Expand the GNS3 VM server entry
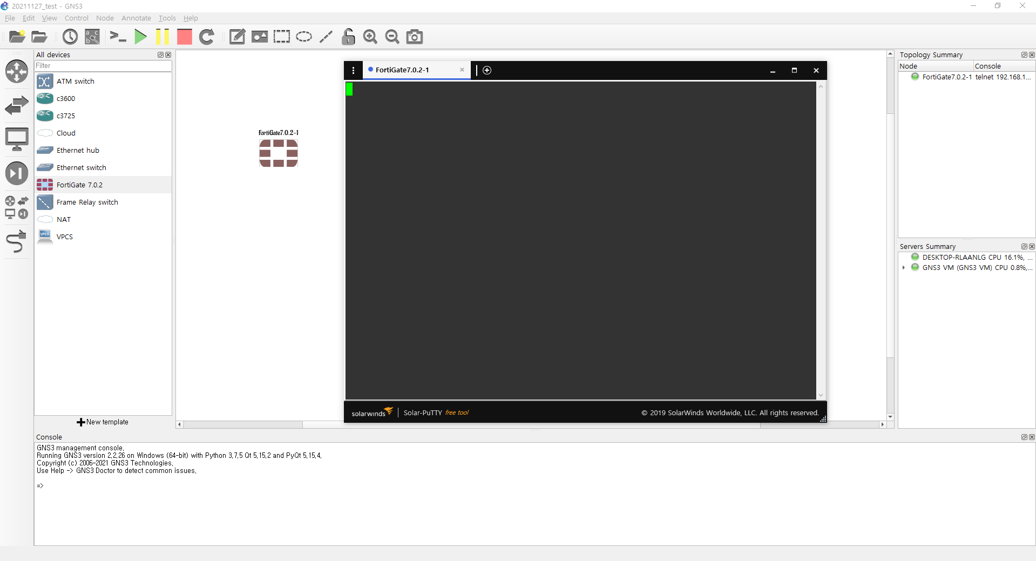This screenshot has height=561, width=1036. pyautogui.click(x=904, y=267)
